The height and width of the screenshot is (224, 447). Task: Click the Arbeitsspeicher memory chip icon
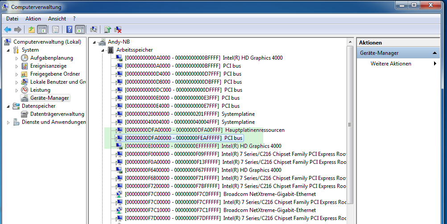click(110, 50)
